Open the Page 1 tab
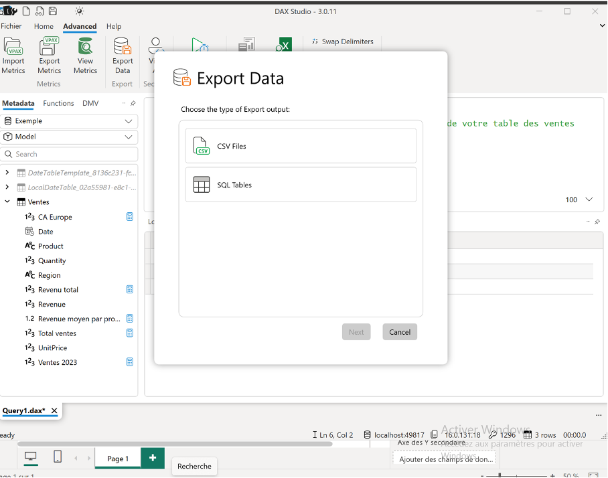This screenshot has width=608, height=478. 118,459
